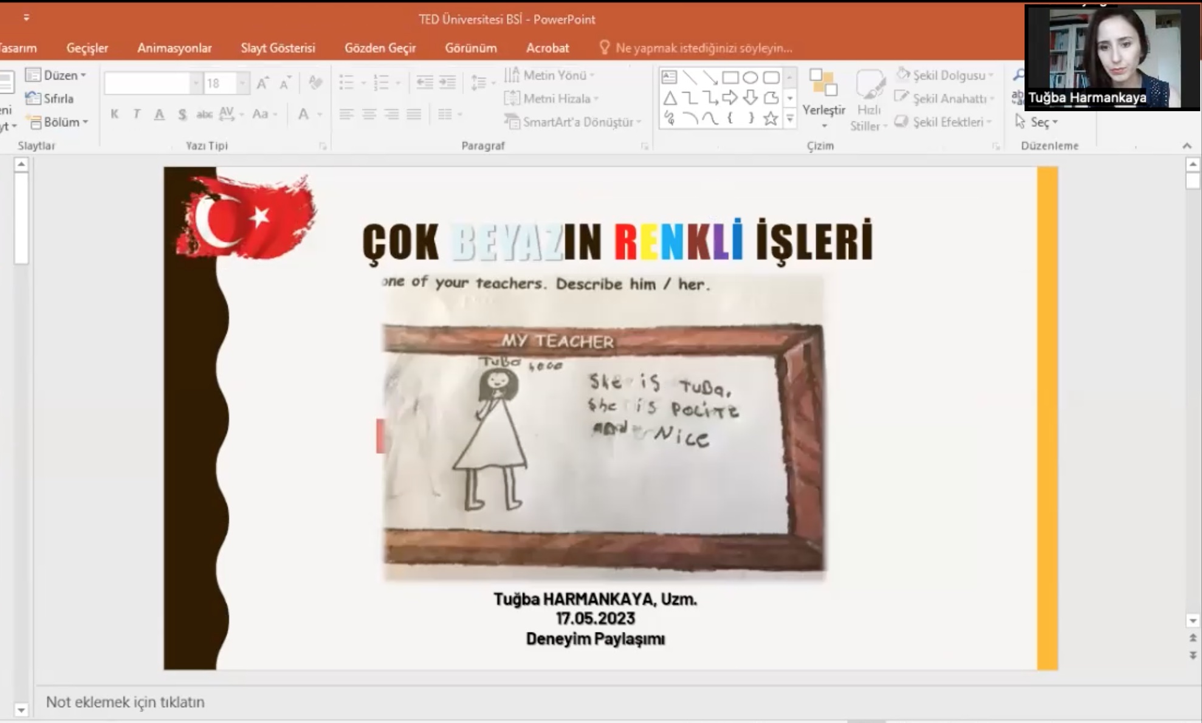This screenshot has width=1202, height=723.
Task: Switch to the Animasyonlar ribbon tab
Action: (174, 47)
